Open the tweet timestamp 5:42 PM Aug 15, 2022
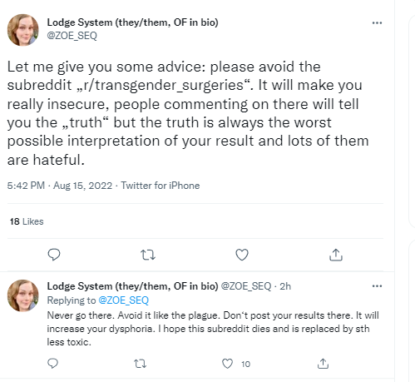 point(60,186)
